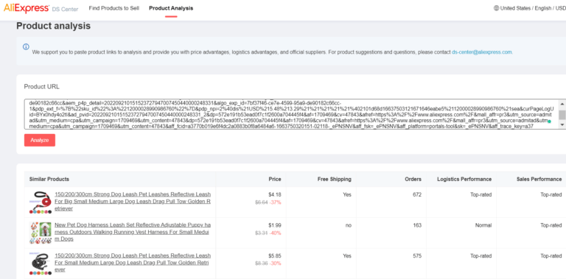
Task: Click the Sales Performance column header
Action: pos(539,179)
